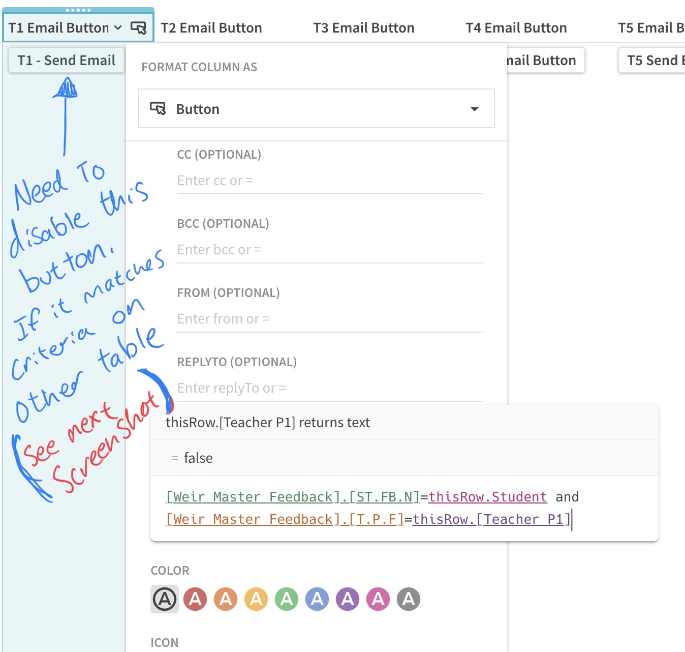Click the button icon in the format selector
The width and height of the screenshot is (685, 652).
(x=158, y=109)
